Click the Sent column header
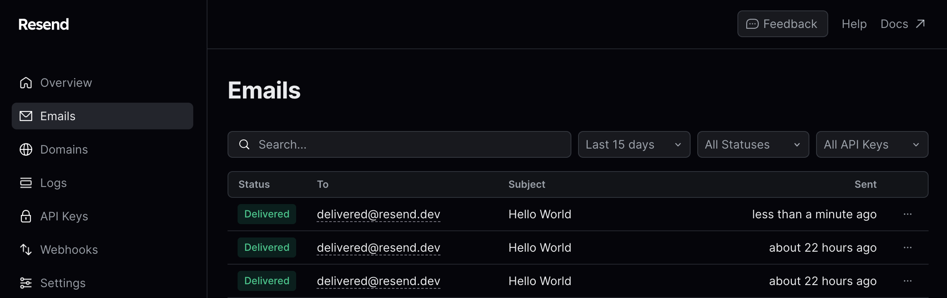The height and width of the screenshot is (298, 947). click(x=865, y=184)
